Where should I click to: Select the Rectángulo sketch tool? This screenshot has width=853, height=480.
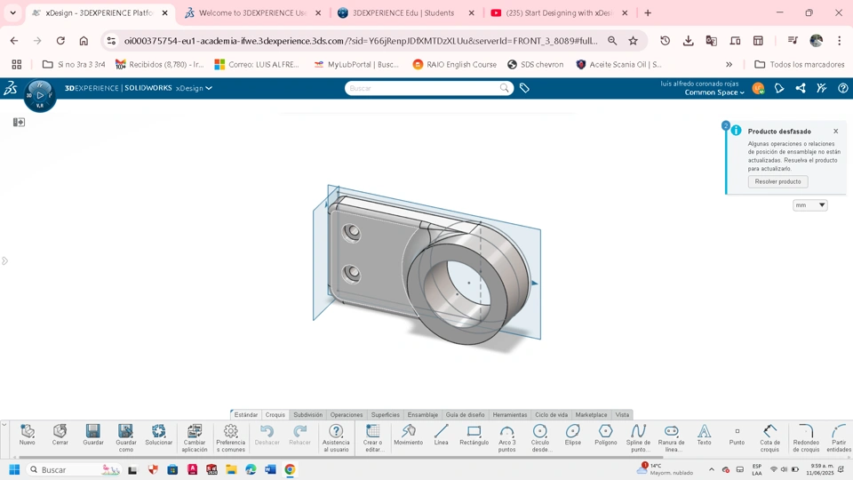click(x=474, y=432)
